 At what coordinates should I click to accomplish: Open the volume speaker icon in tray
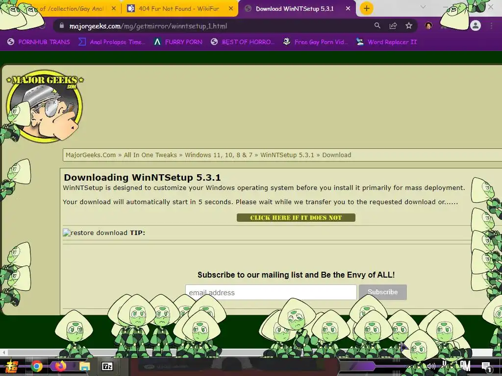431,366
